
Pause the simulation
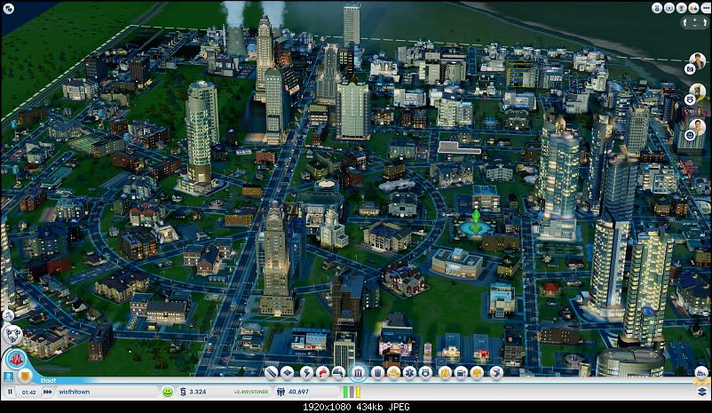tap(10, 392)
